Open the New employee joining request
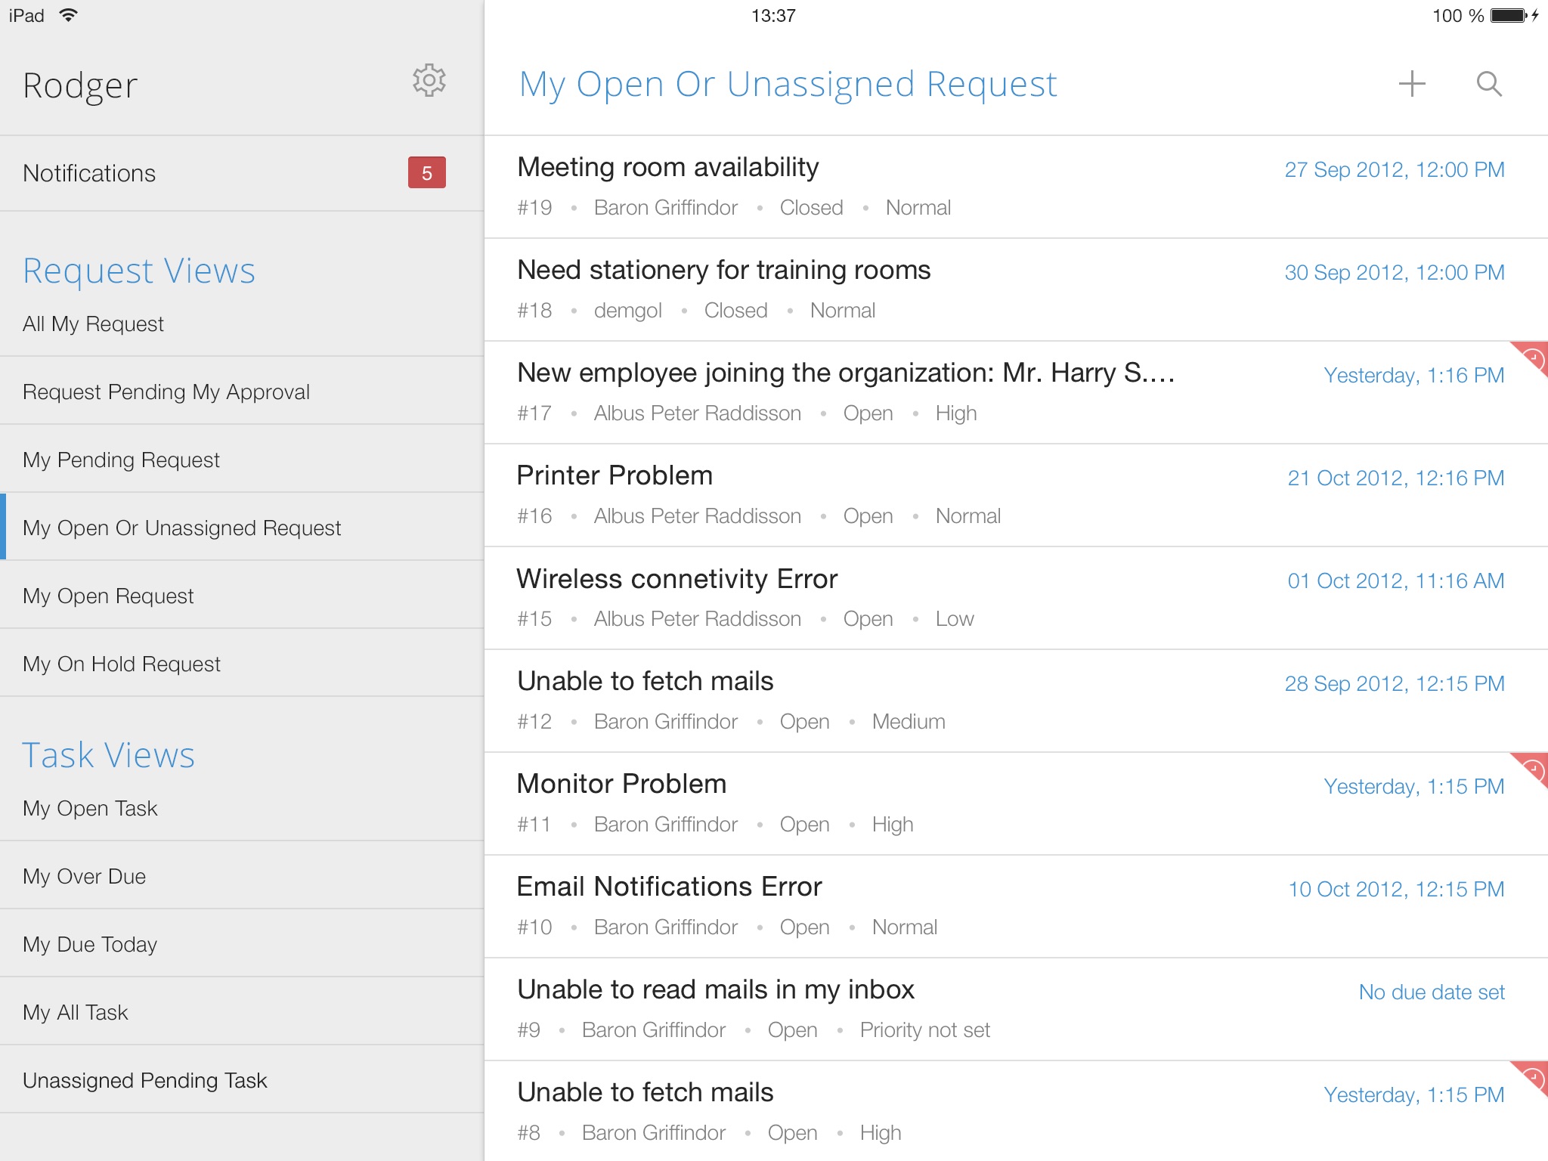 point(1016,392)
